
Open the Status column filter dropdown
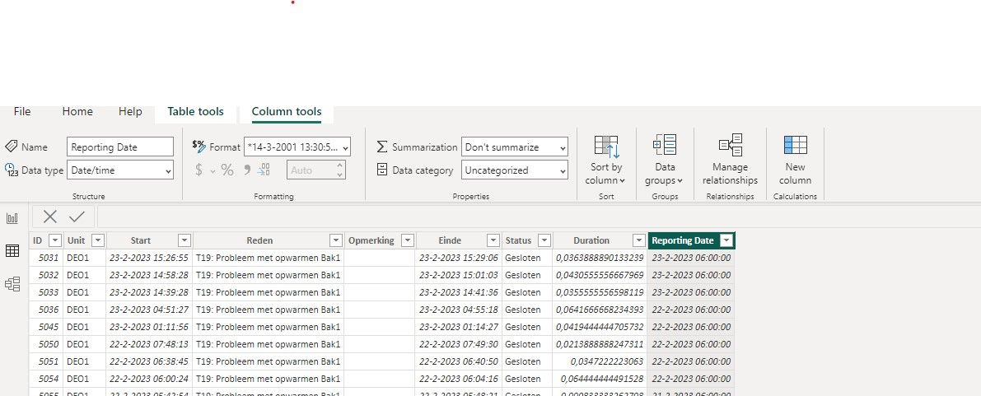[x=544, y=240]
